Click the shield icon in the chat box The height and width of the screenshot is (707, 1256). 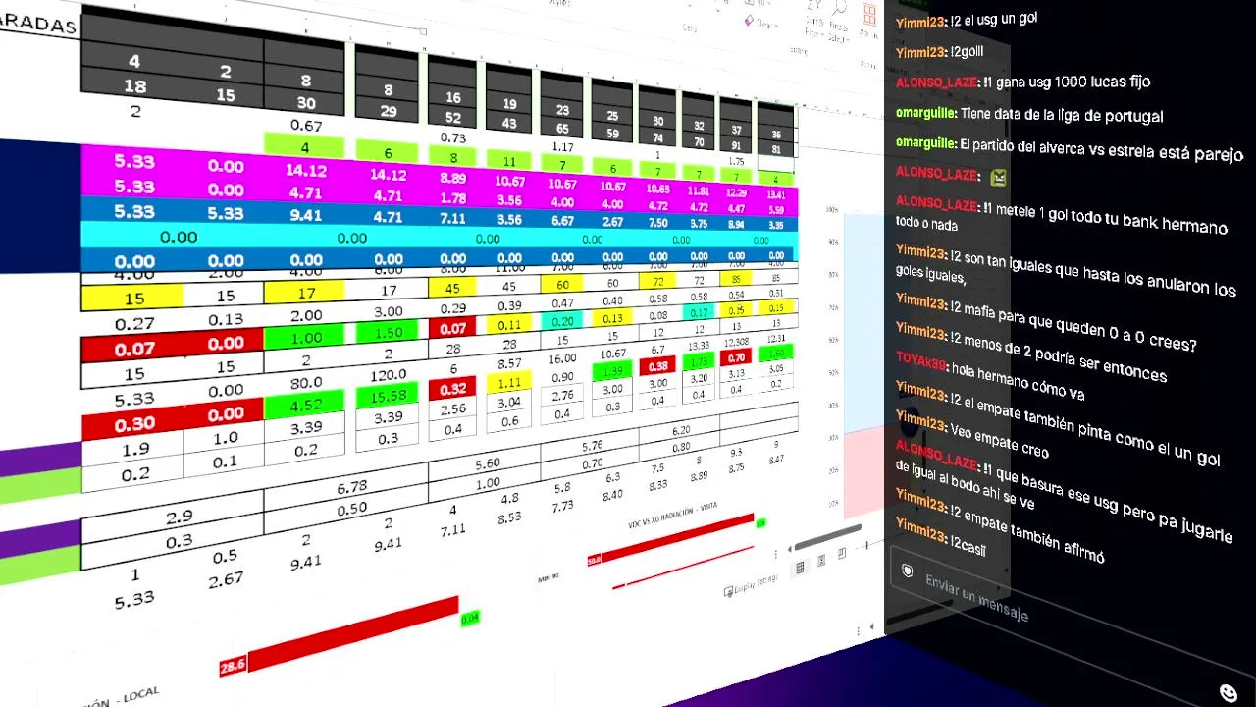(908, 571)
